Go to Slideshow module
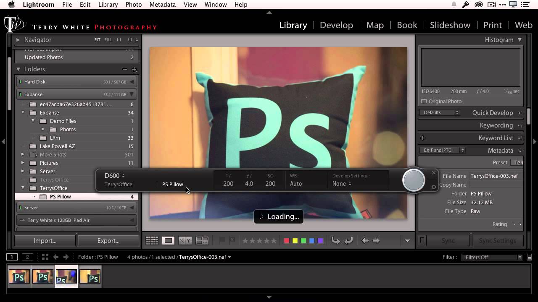 450,25
